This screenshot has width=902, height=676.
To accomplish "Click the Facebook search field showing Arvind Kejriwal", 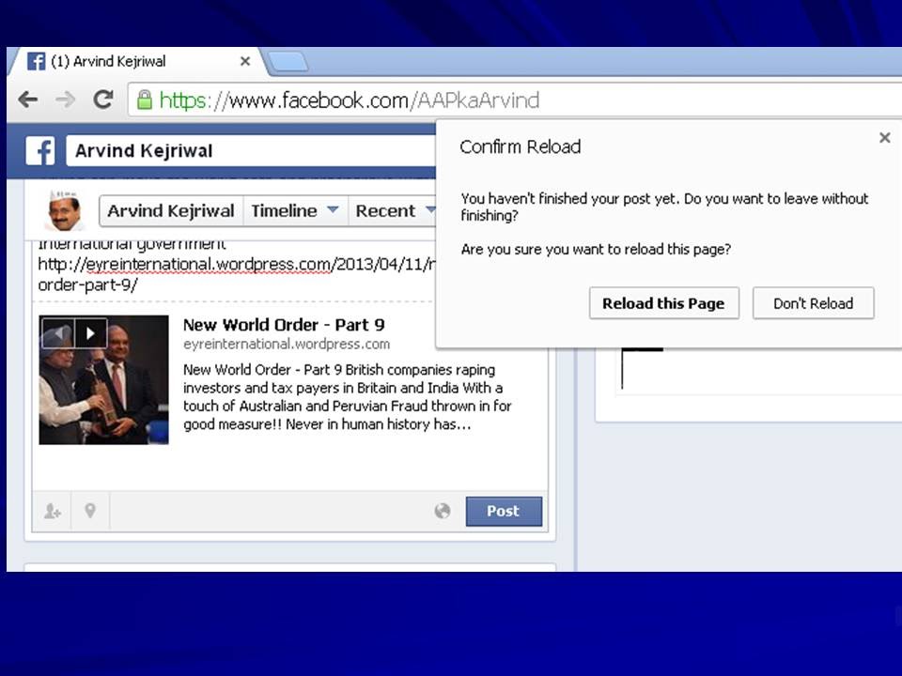I will click(251, 150).
